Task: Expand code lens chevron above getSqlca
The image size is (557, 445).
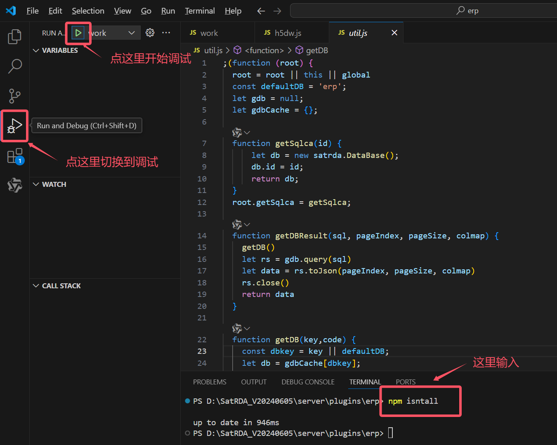Action: tap(247, 133)
